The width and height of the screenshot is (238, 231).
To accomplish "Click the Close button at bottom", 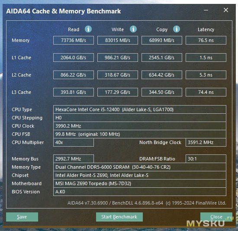I will click(216, 217).
